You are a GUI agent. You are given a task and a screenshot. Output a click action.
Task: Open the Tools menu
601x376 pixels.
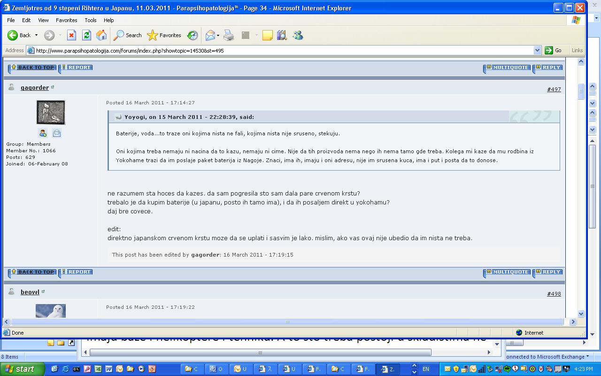91,20
